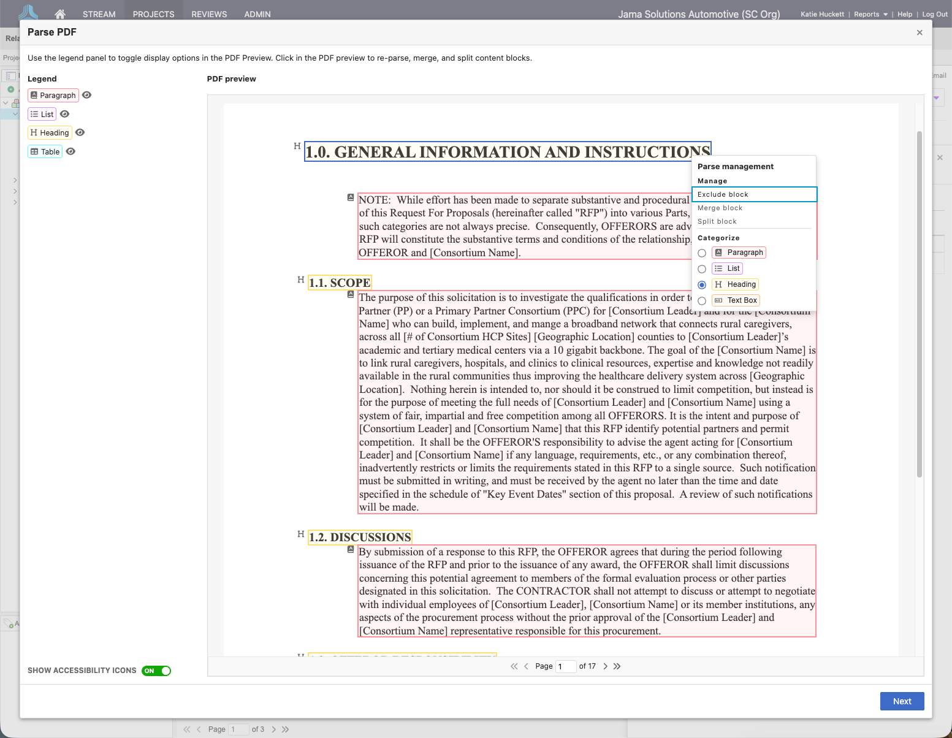Open the Reports dropdown menu
952x738 pixels.
tap(870, 14)
